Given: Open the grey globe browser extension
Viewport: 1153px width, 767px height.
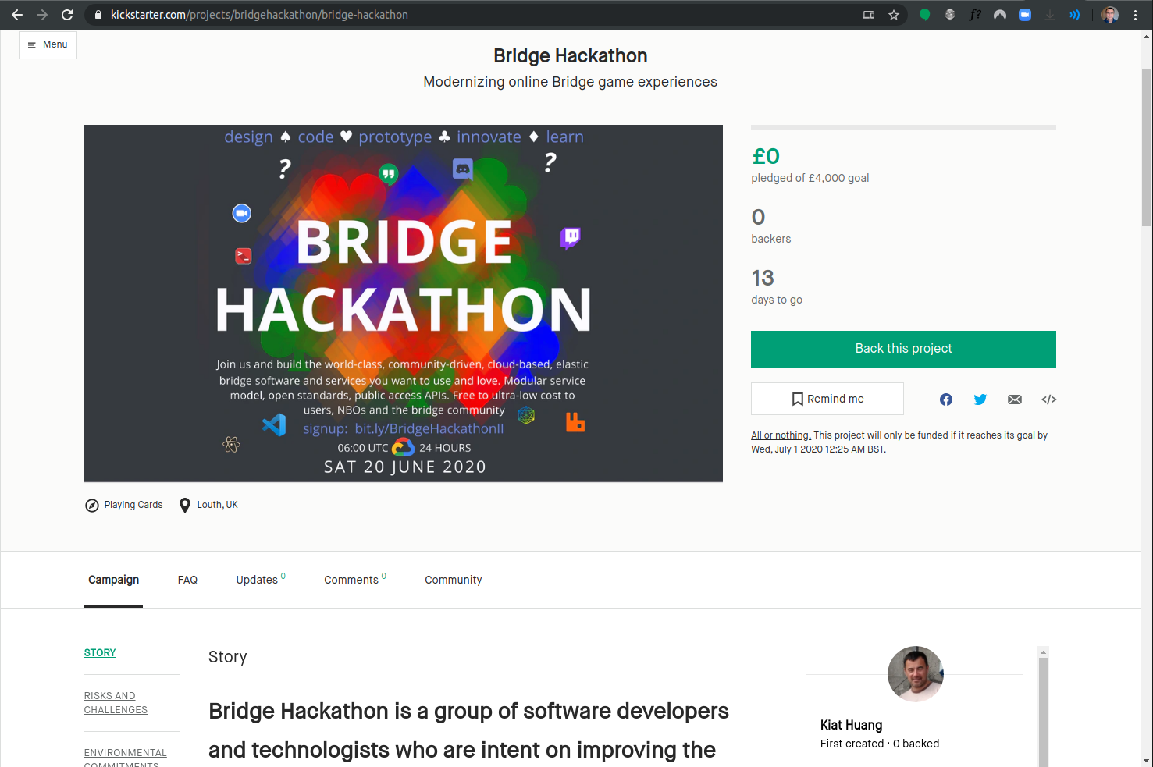Looking at the screenshot, I should [x=950, y=15].
